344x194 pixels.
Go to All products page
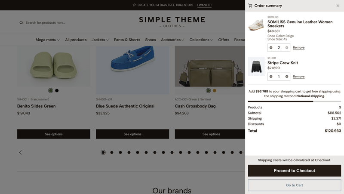[76, 40]
